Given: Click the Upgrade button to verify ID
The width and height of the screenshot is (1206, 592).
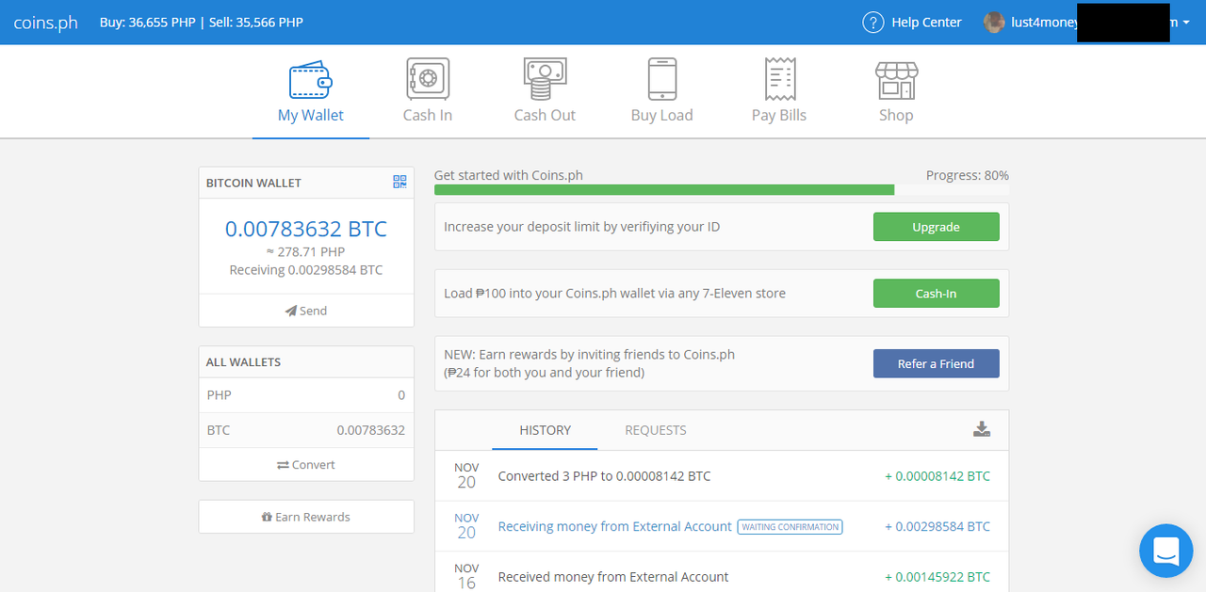Looking at the screenshot, I should click(936, 226).
